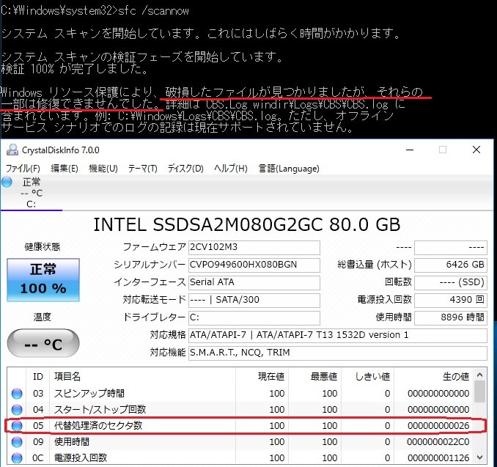Click the 健康状態 label
The width and height of the screenshot is (497, 467).
pyautogui.click(x=43, y=247)
